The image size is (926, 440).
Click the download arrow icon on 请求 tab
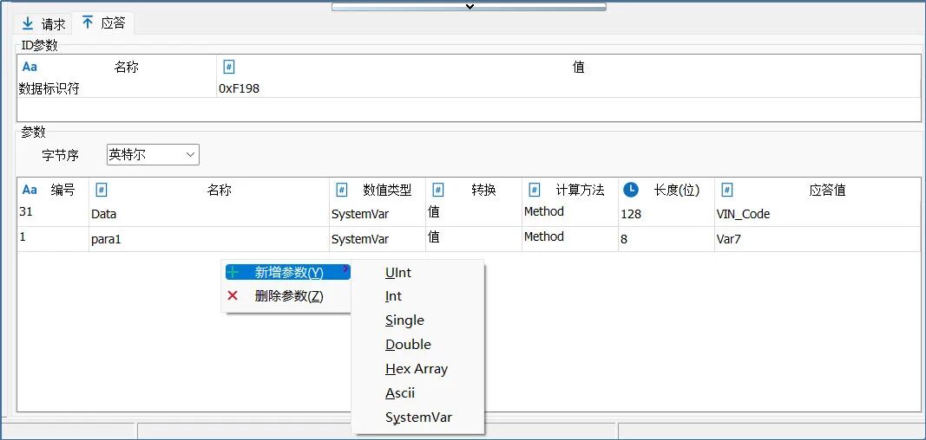pos(27,23)
